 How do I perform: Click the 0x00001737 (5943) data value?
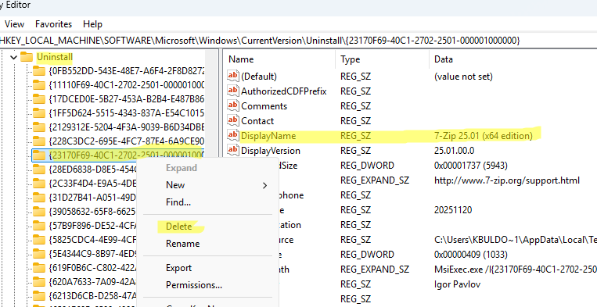(470, 166)
